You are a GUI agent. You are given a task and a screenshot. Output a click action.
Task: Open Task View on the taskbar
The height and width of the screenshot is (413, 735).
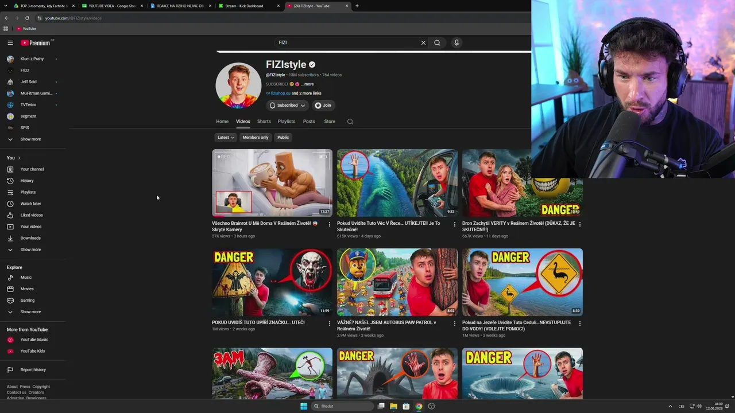[381, 406]
